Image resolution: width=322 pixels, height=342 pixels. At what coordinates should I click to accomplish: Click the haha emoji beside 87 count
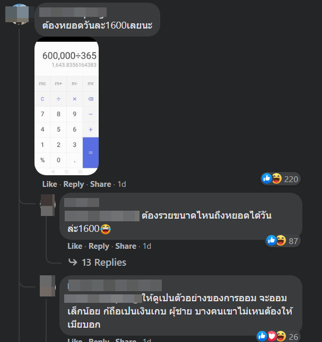coord(281,240)
